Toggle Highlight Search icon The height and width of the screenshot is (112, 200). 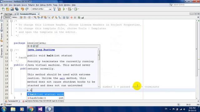[x=45, y=17]
